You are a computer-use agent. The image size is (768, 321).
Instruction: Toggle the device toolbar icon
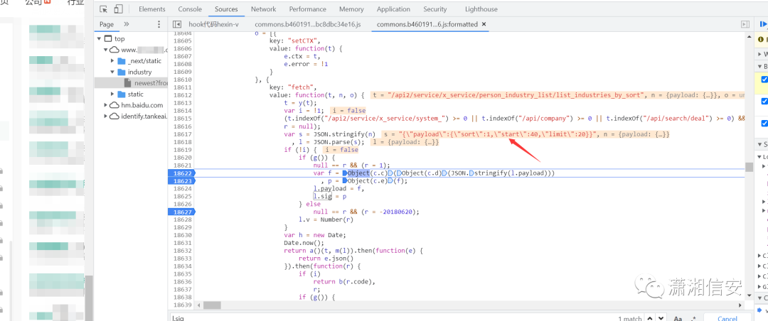tap(119, 9)
